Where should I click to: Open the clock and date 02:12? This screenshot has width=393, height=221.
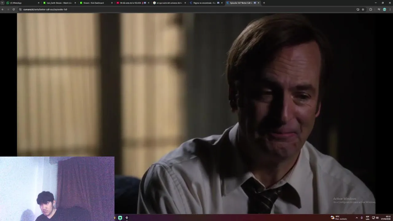(386, 218)
